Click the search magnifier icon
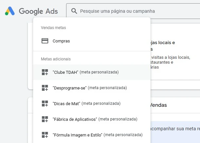The width and height of the screenshot is (200, 143). (74, 11)
